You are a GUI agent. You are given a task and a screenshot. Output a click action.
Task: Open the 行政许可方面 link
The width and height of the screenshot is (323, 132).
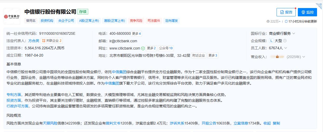(x=17, y=106)
